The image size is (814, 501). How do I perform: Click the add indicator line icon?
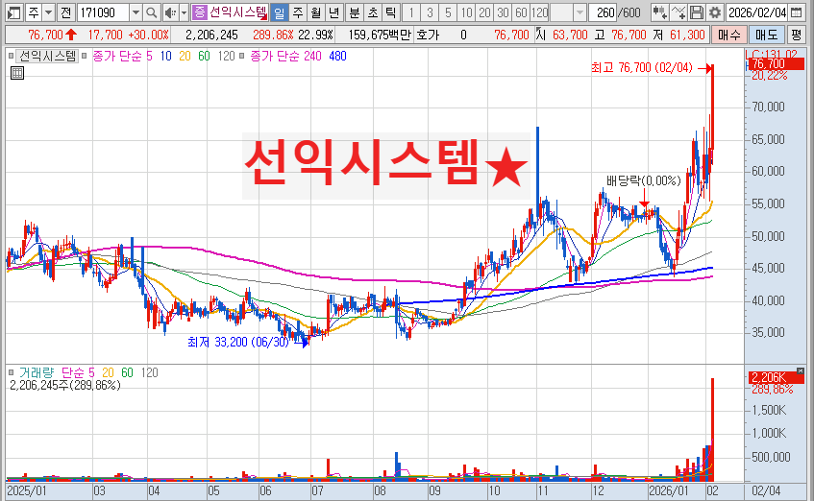coord(678,12)
